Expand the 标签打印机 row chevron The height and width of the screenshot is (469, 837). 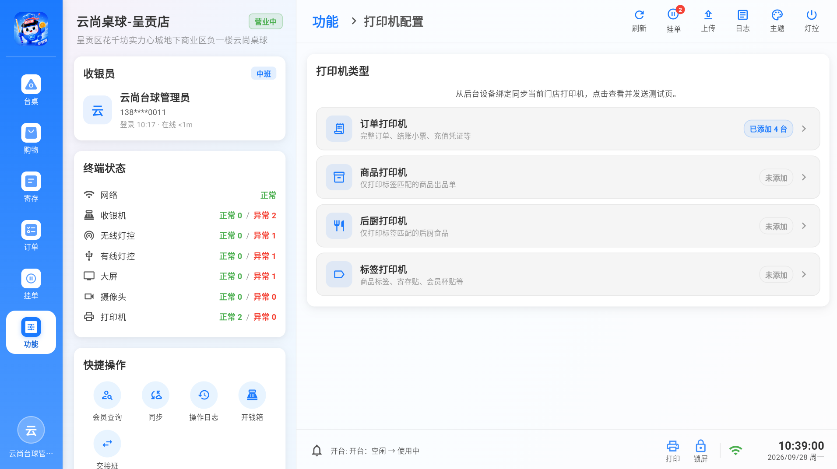tap(804, 274)
